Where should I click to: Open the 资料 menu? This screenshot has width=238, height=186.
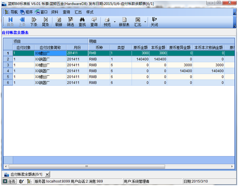point(54,12)
